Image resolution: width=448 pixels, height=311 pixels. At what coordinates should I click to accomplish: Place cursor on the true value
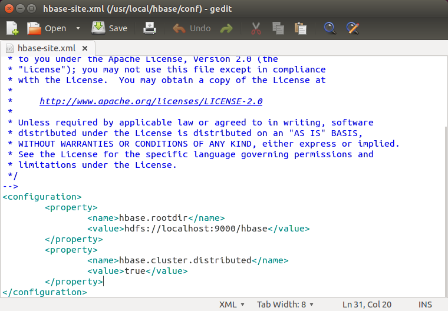click(x=135, y=271)
